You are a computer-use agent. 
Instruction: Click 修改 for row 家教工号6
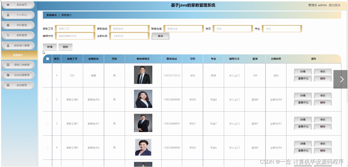tap(323, 144)
